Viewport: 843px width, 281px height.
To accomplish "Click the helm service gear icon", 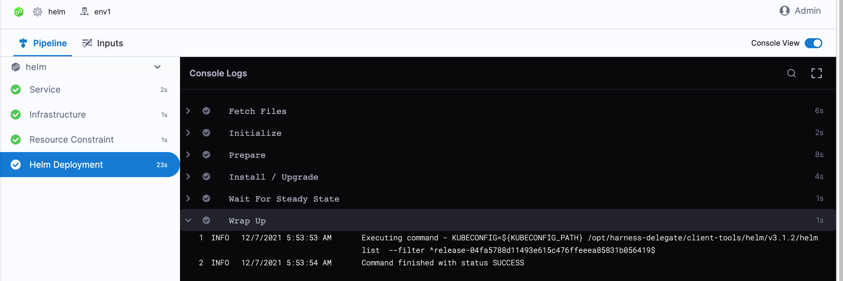I will pyautogui.click(x=38, y=12).
